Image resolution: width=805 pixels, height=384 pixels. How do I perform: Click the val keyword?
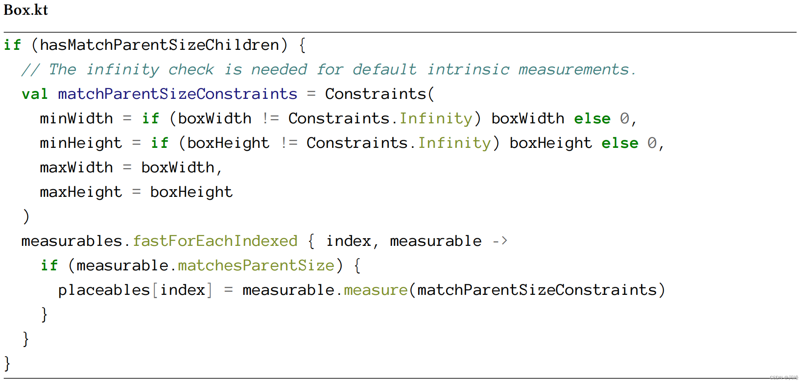pyautogui.click(x=35, y=94)
